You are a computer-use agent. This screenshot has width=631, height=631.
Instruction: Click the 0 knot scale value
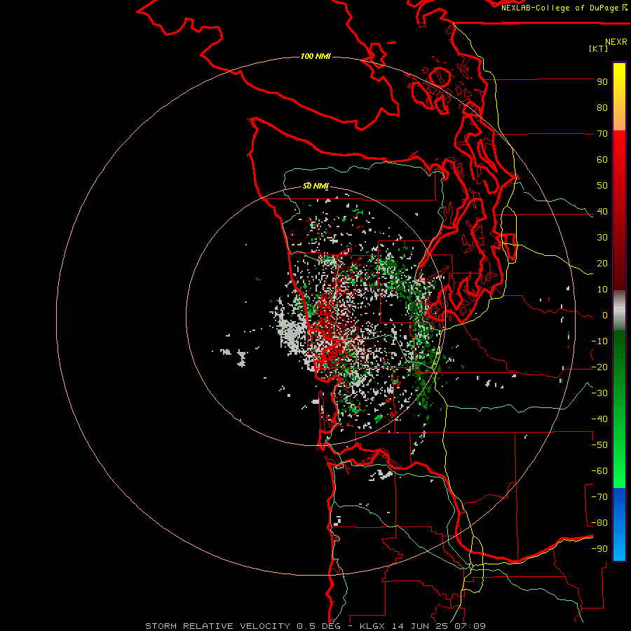point(604,315)
